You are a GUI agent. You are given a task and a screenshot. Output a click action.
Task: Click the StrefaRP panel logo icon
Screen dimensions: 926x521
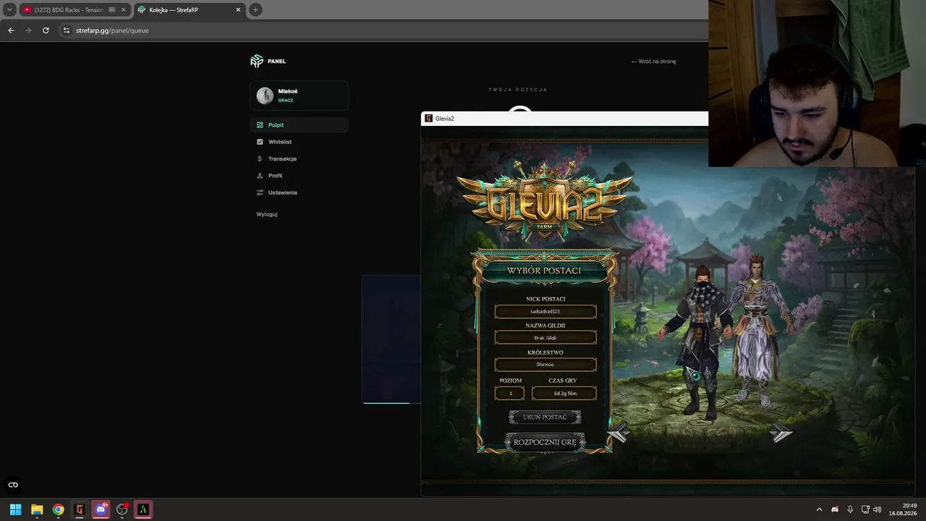(257, 62)
